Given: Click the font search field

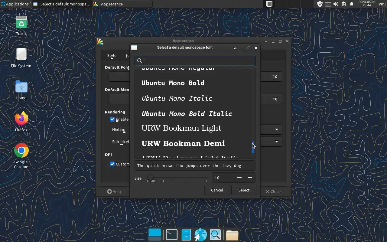Looking at the screenshot, I should [195, 61].
